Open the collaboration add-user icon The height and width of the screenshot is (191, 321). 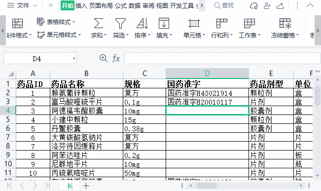pyautogui.click(x=267, y=5)
